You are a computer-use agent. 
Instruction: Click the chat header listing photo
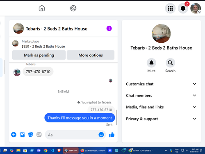point(18,28)
